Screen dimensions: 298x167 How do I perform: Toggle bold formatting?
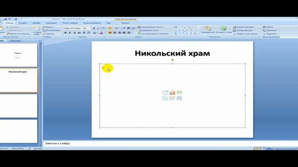point(65,33)
